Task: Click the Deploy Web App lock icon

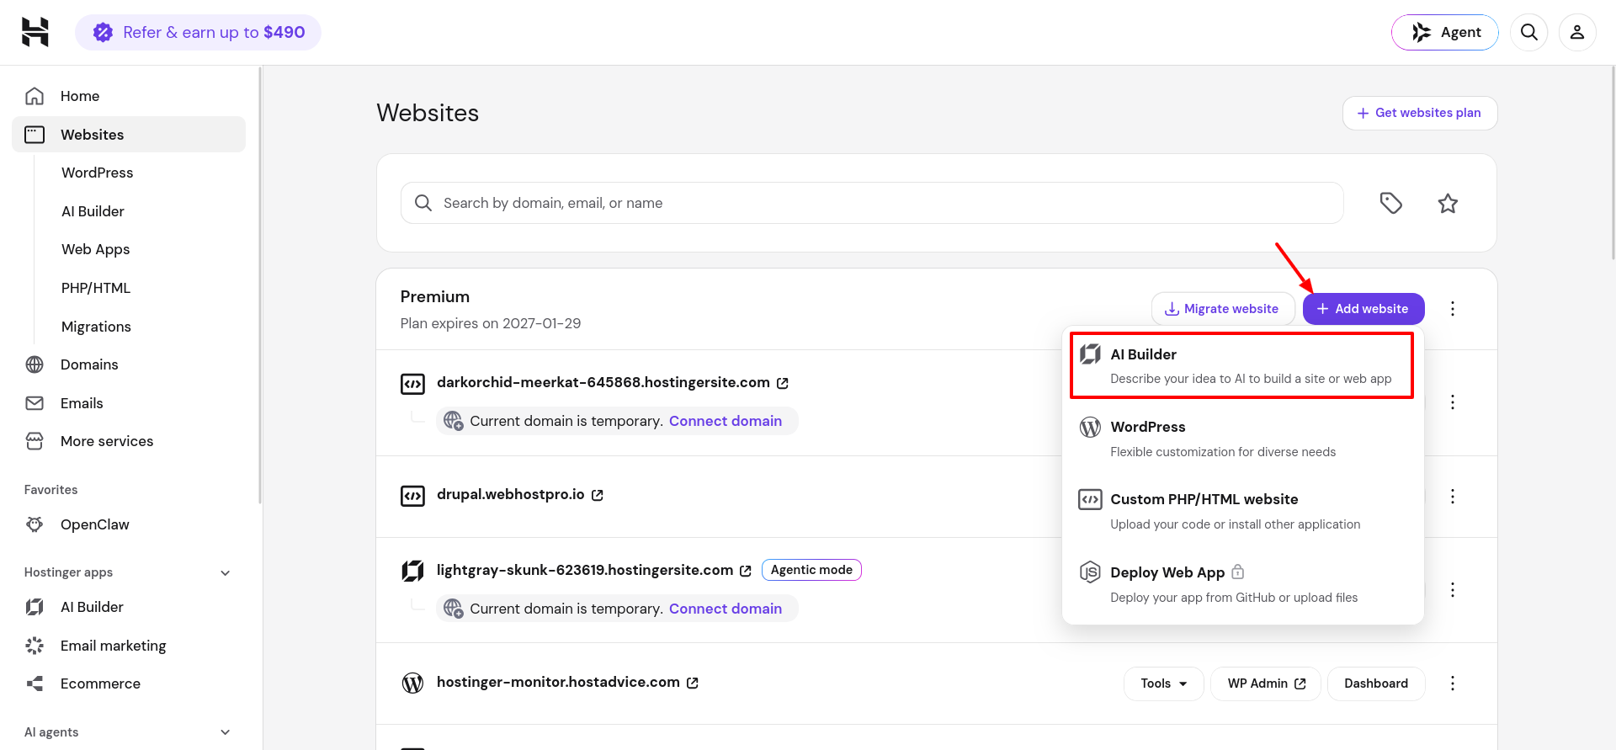Action: 1238,572
